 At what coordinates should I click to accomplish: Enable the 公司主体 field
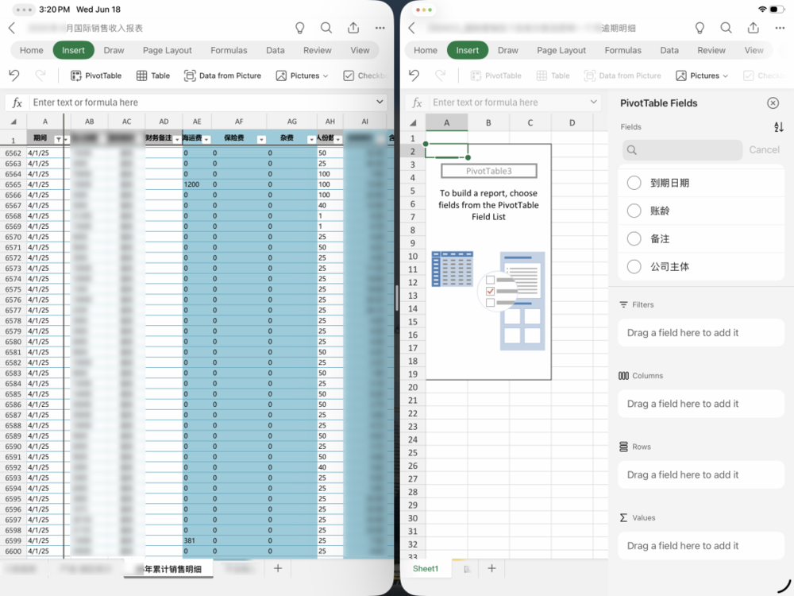coord(634,267)
